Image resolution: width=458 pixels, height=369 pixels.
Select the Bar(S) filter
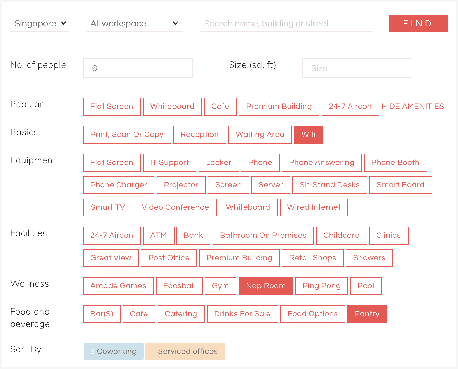tap(102, 314)
